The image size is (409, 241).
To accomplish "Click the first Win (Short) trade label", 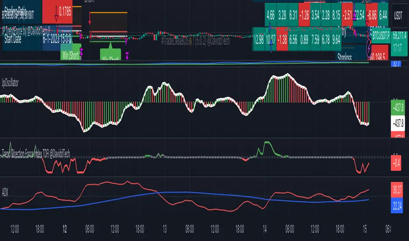I will point(71,52).
